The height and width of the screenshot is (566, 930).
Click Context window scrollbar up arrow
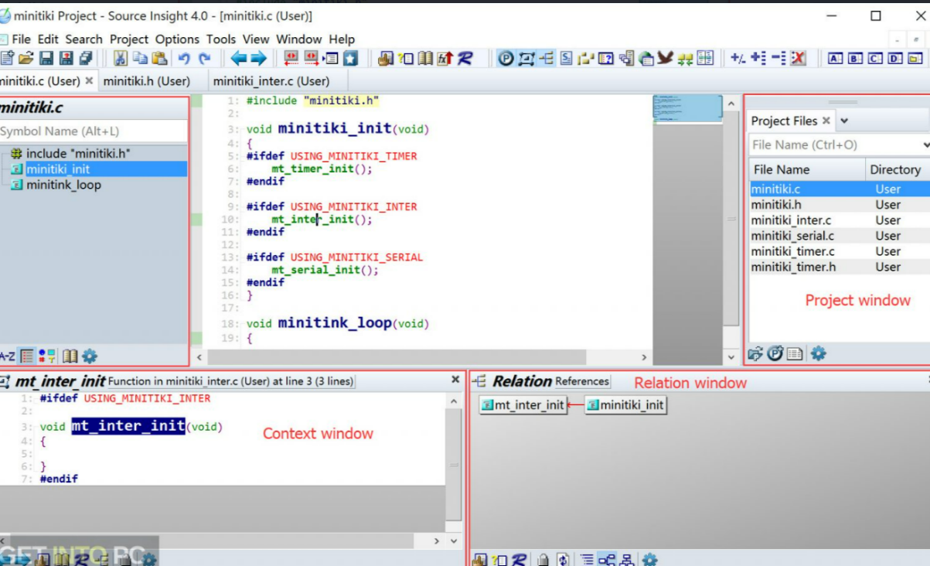coord(454,400)
